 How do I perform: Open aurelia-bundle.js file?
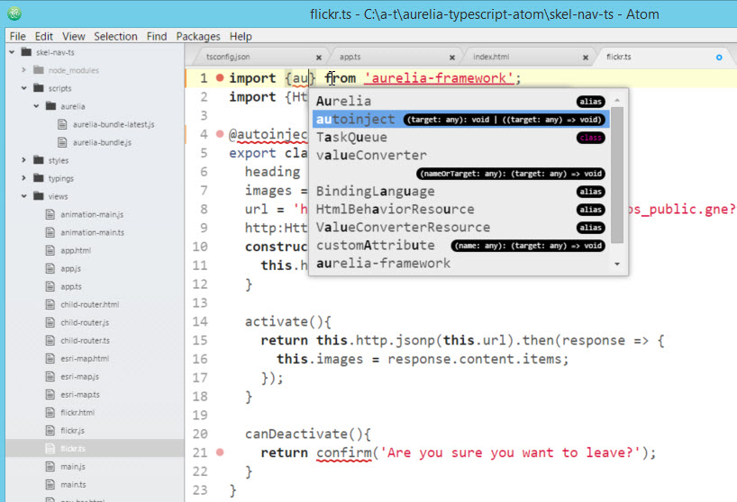coord(102,142)
